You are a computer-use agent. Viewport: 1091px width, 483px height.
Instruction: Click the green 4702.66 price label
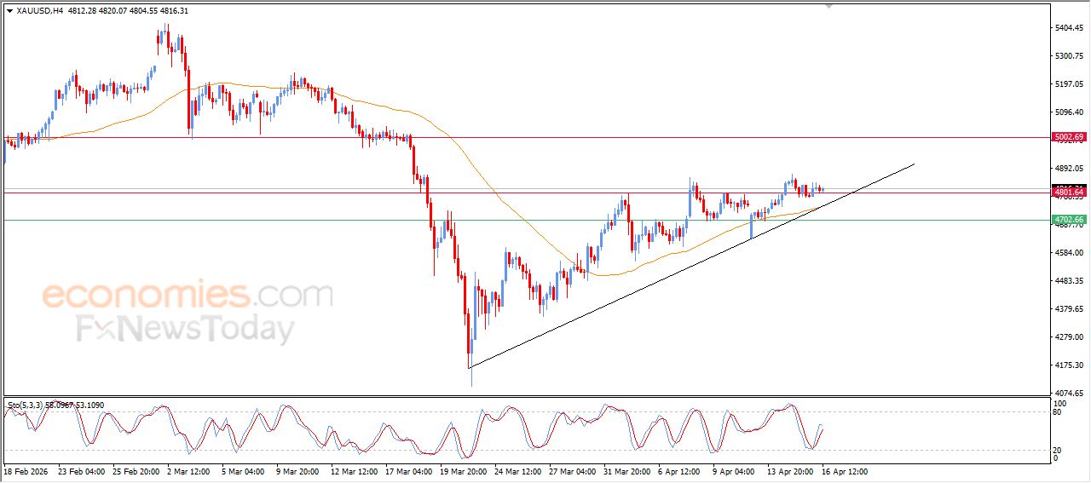coord(1068,220)
